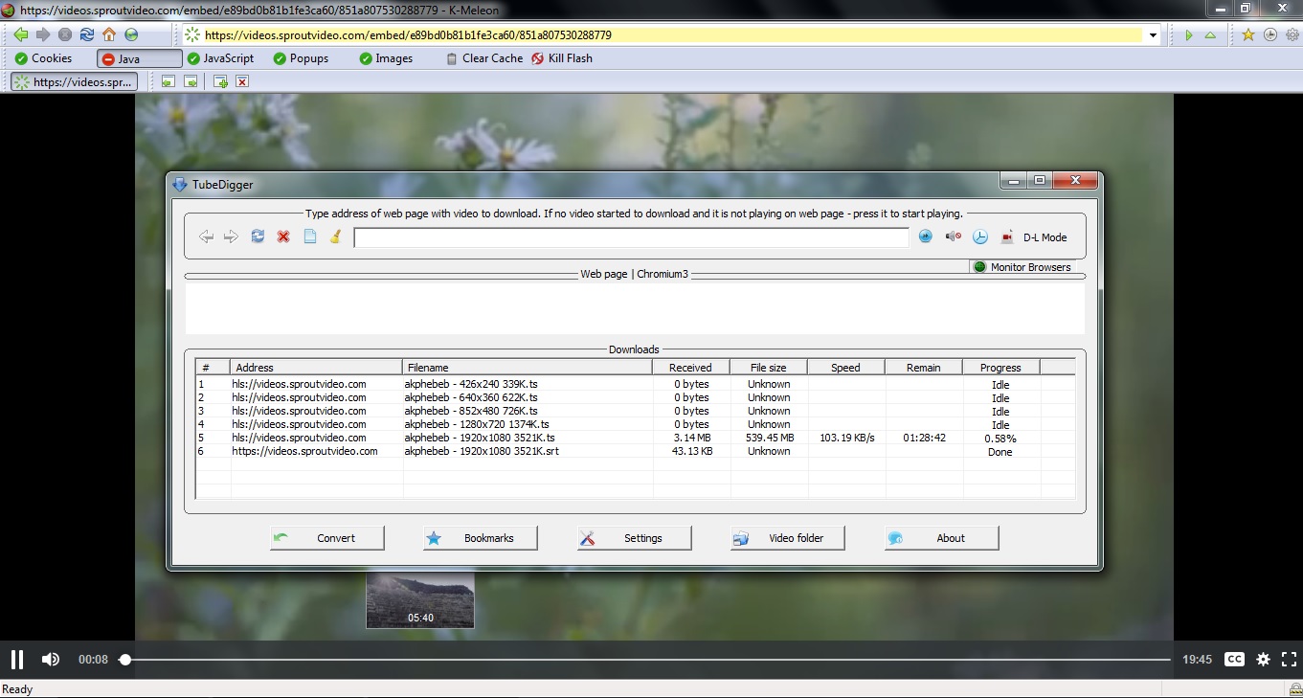Screen dimensions: 1303x698
Task: Open TubeDigger About dialog
Action: tap(941, 538)
